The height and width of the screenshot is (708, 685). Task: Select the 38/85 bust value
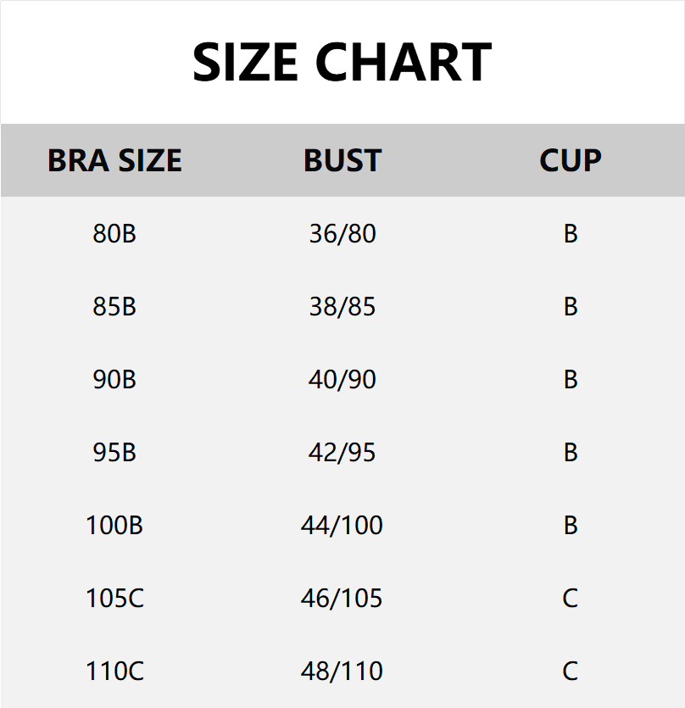pyautogui.click(x=342, y=306)
